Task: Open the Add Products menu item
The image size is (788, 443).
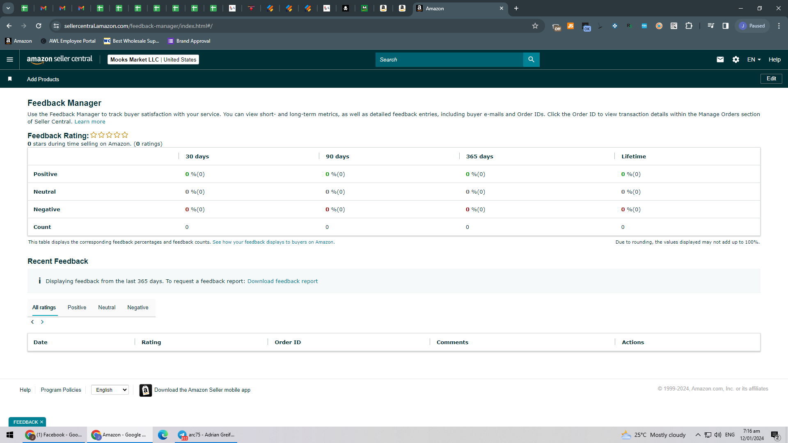Action: click(43, 79)
